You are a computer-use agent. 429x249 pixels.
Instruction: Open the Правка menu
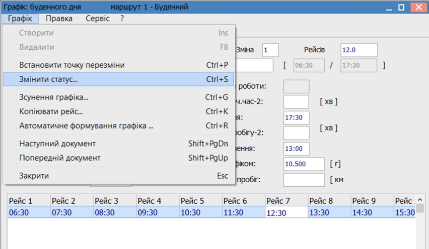[59, 19]
